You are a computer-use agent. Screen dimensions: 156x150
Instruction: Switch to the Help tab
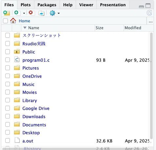(x=68, y=5)
